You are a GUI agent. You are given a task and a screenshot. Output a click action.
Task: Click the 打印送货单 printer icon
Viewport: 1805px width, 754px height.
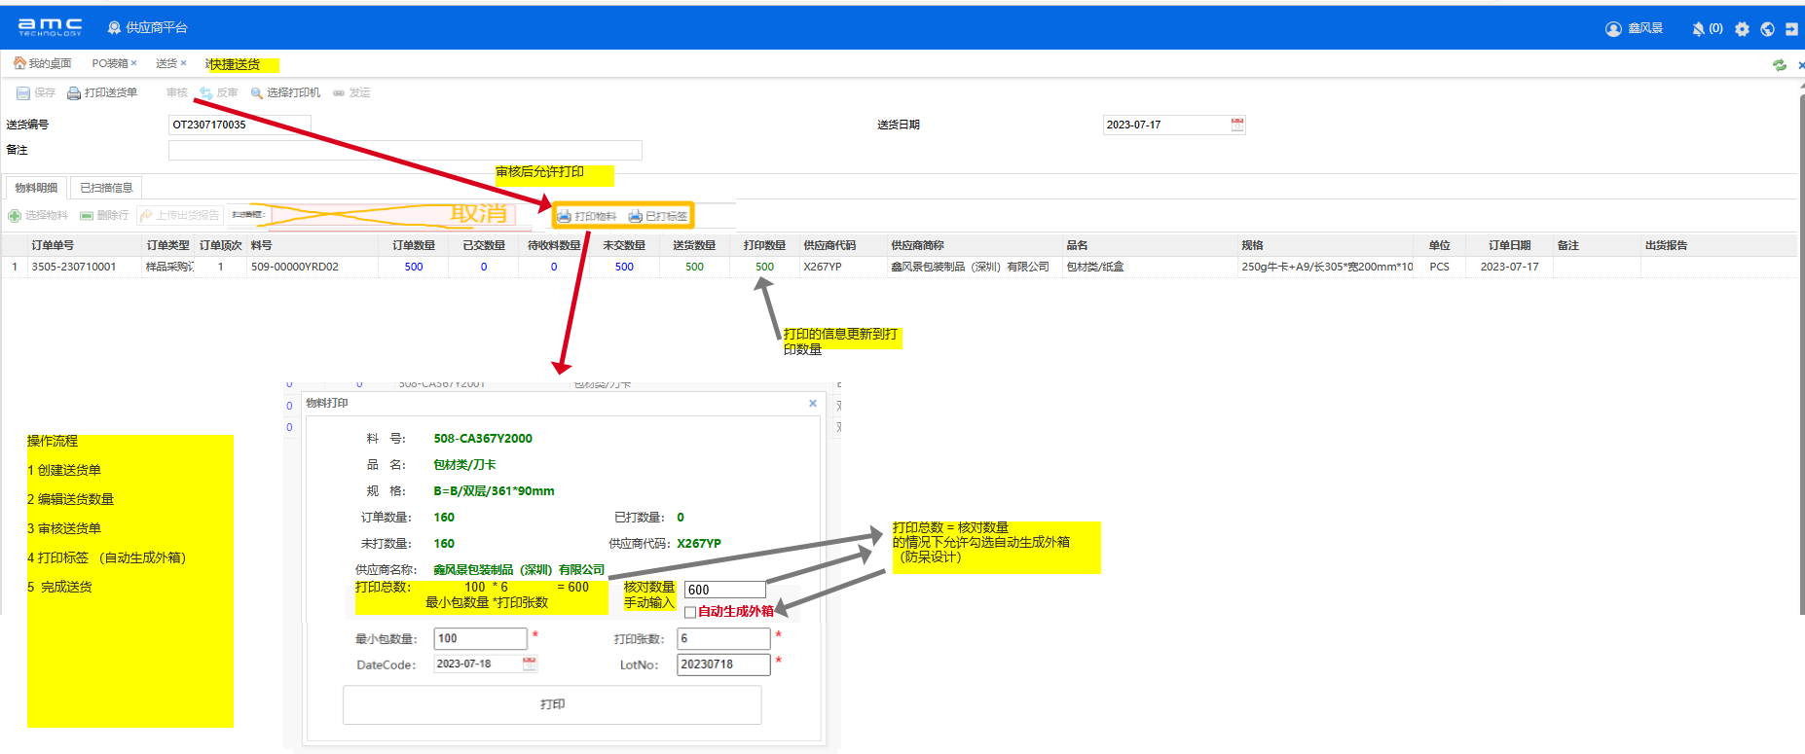(x=74, y=93)
